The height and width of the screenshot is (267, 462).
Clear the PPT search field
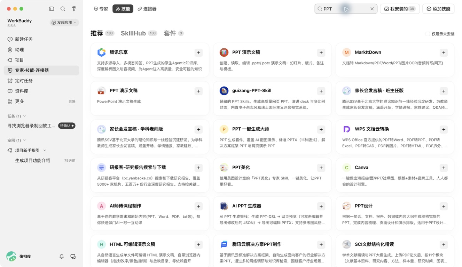(x=372, y=9)
